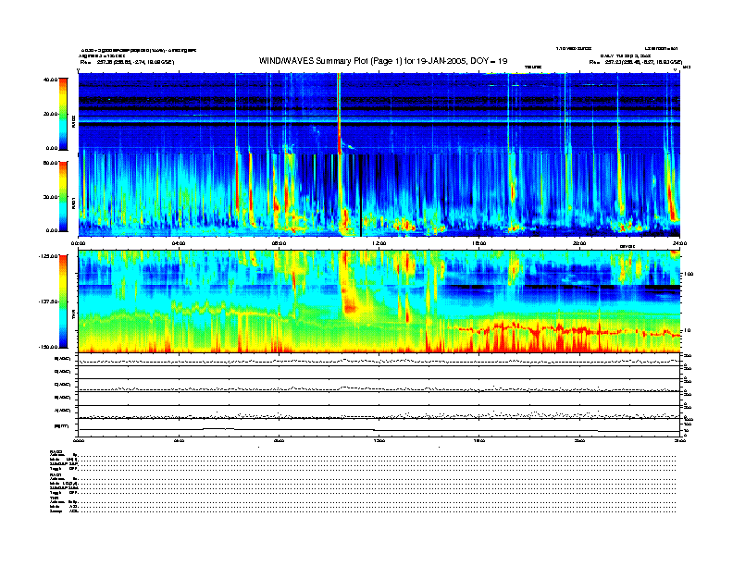Click the 24:00 tick label under RAD1 spectrogram

pyautogui.click(x=679, y=243)
